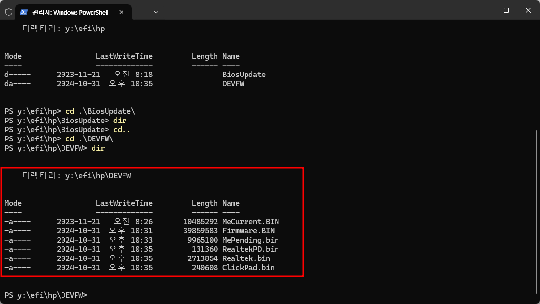Click the 2023-11-21 date in the MeCurrent.BIN row

(78, 222)
